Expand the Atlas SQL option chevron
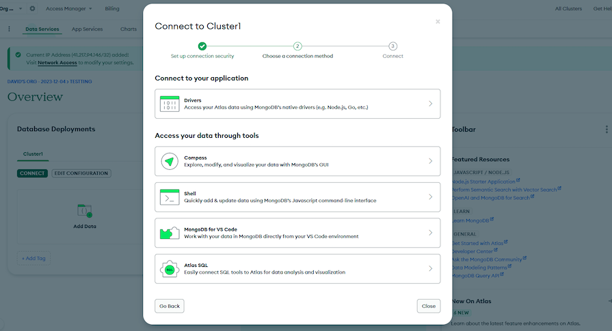 pyautogui.click(x=430, y=269)
